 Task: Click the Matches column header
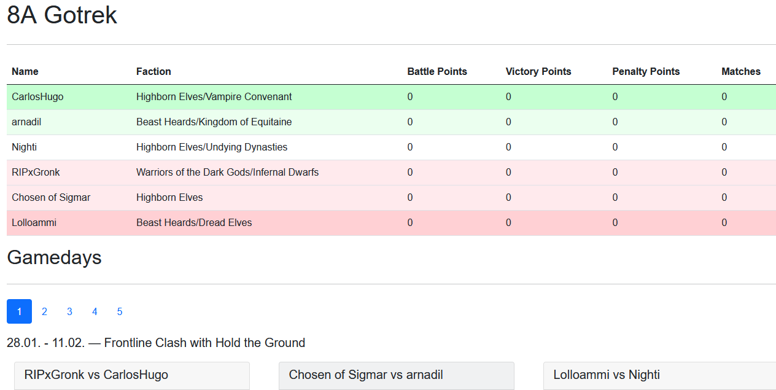pos(741,72)
